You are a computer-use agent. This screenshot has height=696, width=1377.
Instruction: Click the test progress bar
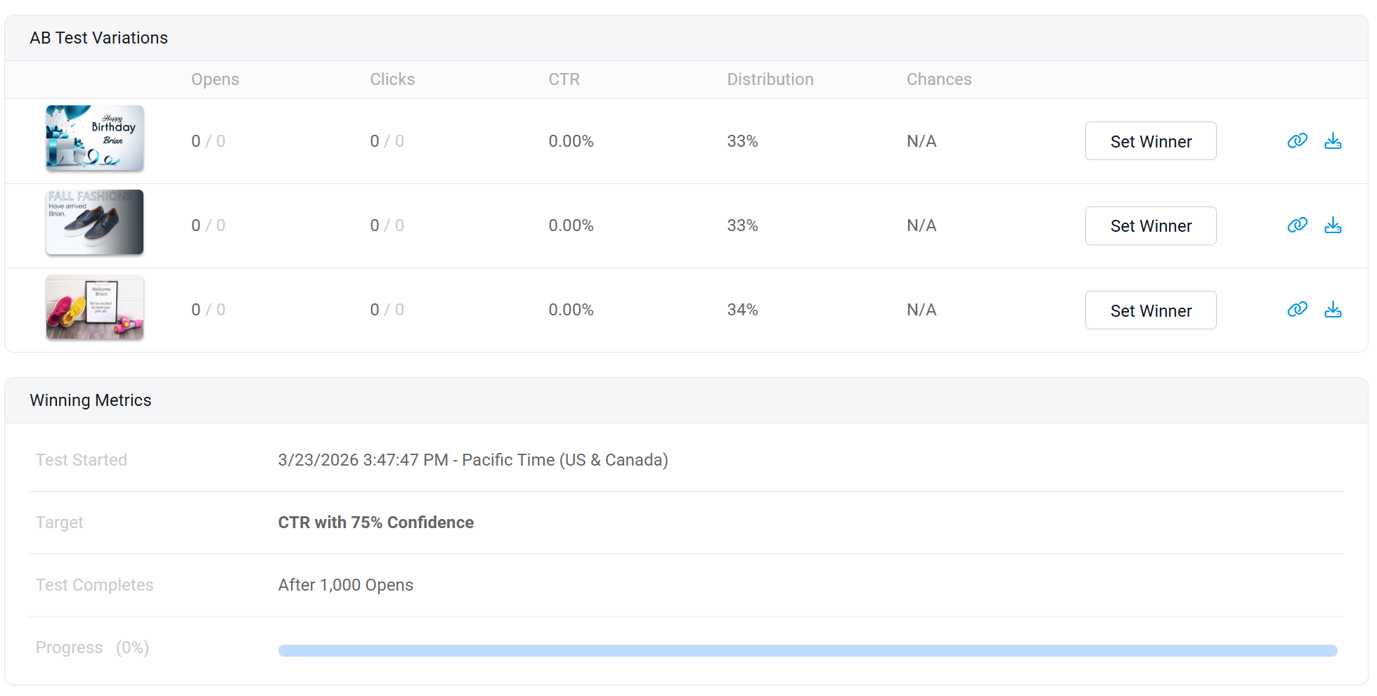tap(807, 651)
